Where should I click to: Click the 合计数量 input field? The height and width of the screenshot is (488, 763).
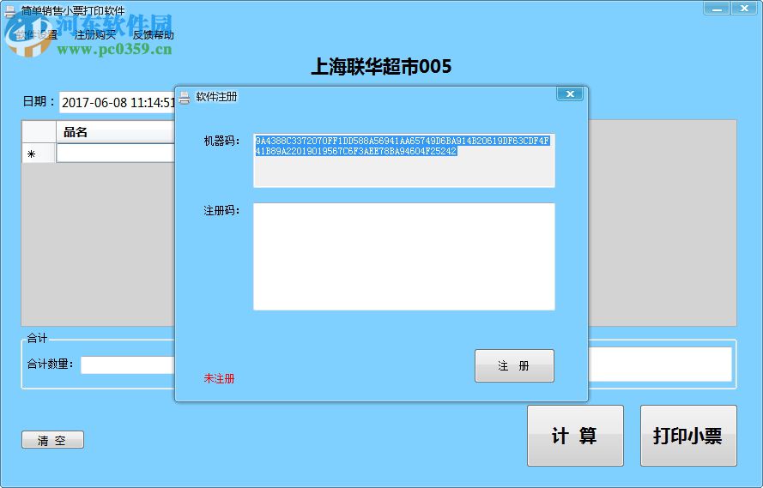(x=128, y=365)
